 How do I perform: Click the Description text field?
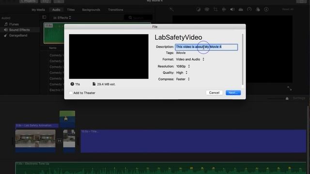(206, 47)
